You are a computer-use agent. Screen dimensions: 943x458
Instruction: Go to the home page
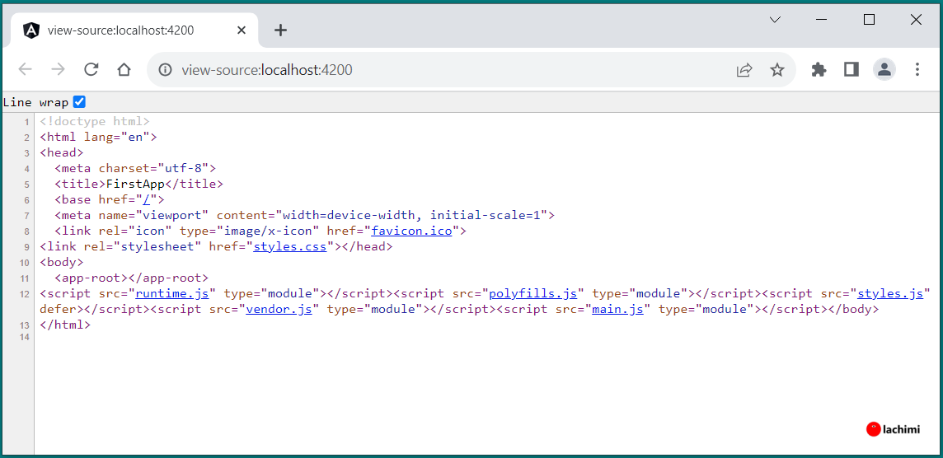point(124,70)
